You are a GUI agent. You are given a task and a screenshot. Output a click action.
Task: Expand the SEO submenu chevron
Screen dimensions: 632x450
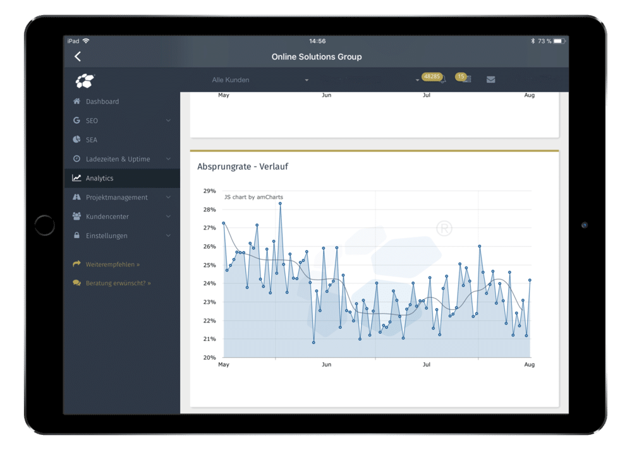click(x=168, y=121)
